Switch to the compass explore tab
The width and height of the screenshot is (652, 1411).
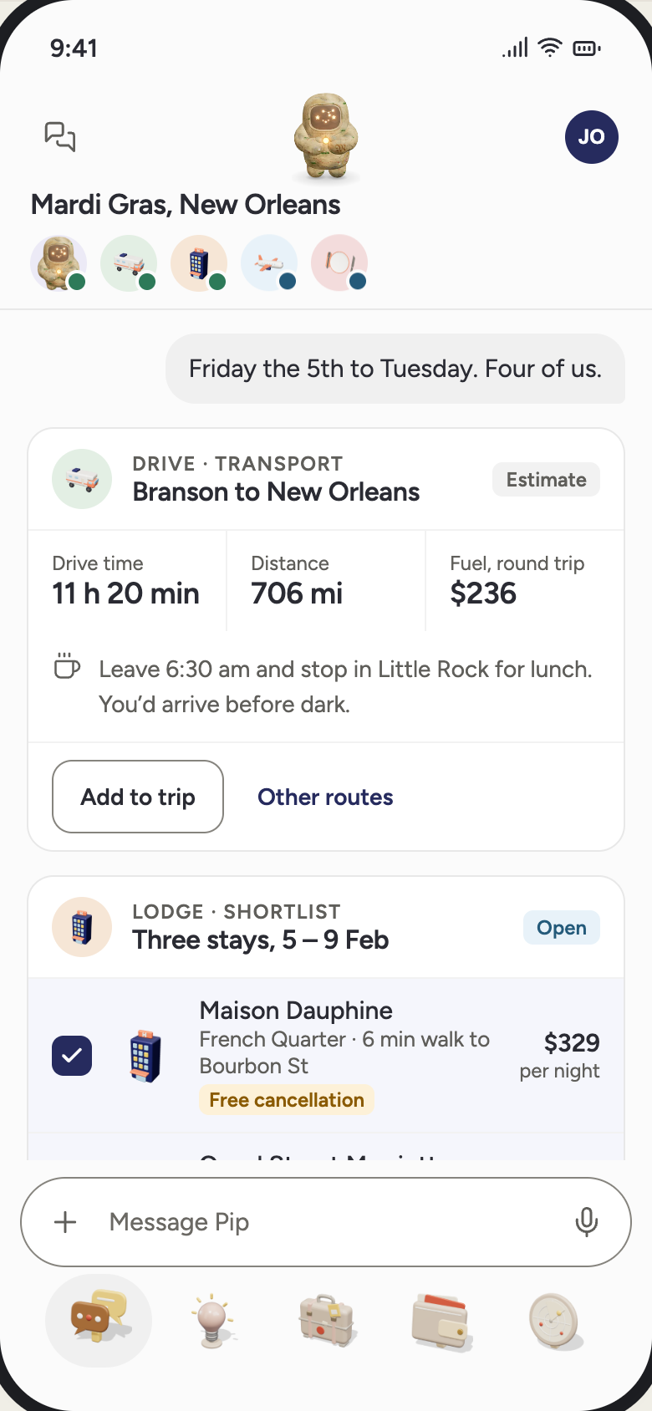point(555,1321)
